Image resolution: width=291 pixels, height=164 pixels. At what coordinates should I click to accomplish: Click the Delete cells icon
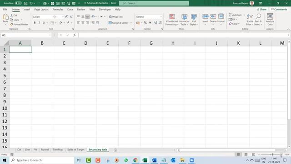pyautogui.click(x=213, y=16)
